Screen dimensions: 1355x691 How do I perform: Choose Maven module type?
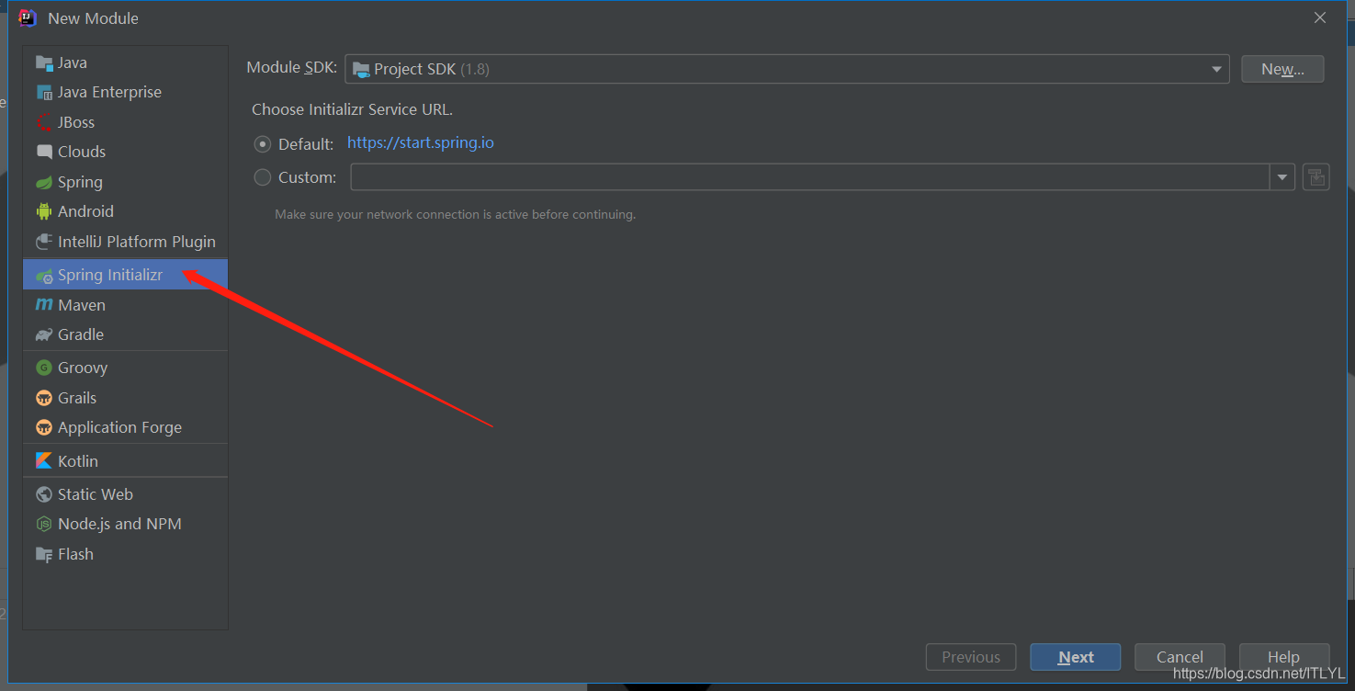(125, 305)
